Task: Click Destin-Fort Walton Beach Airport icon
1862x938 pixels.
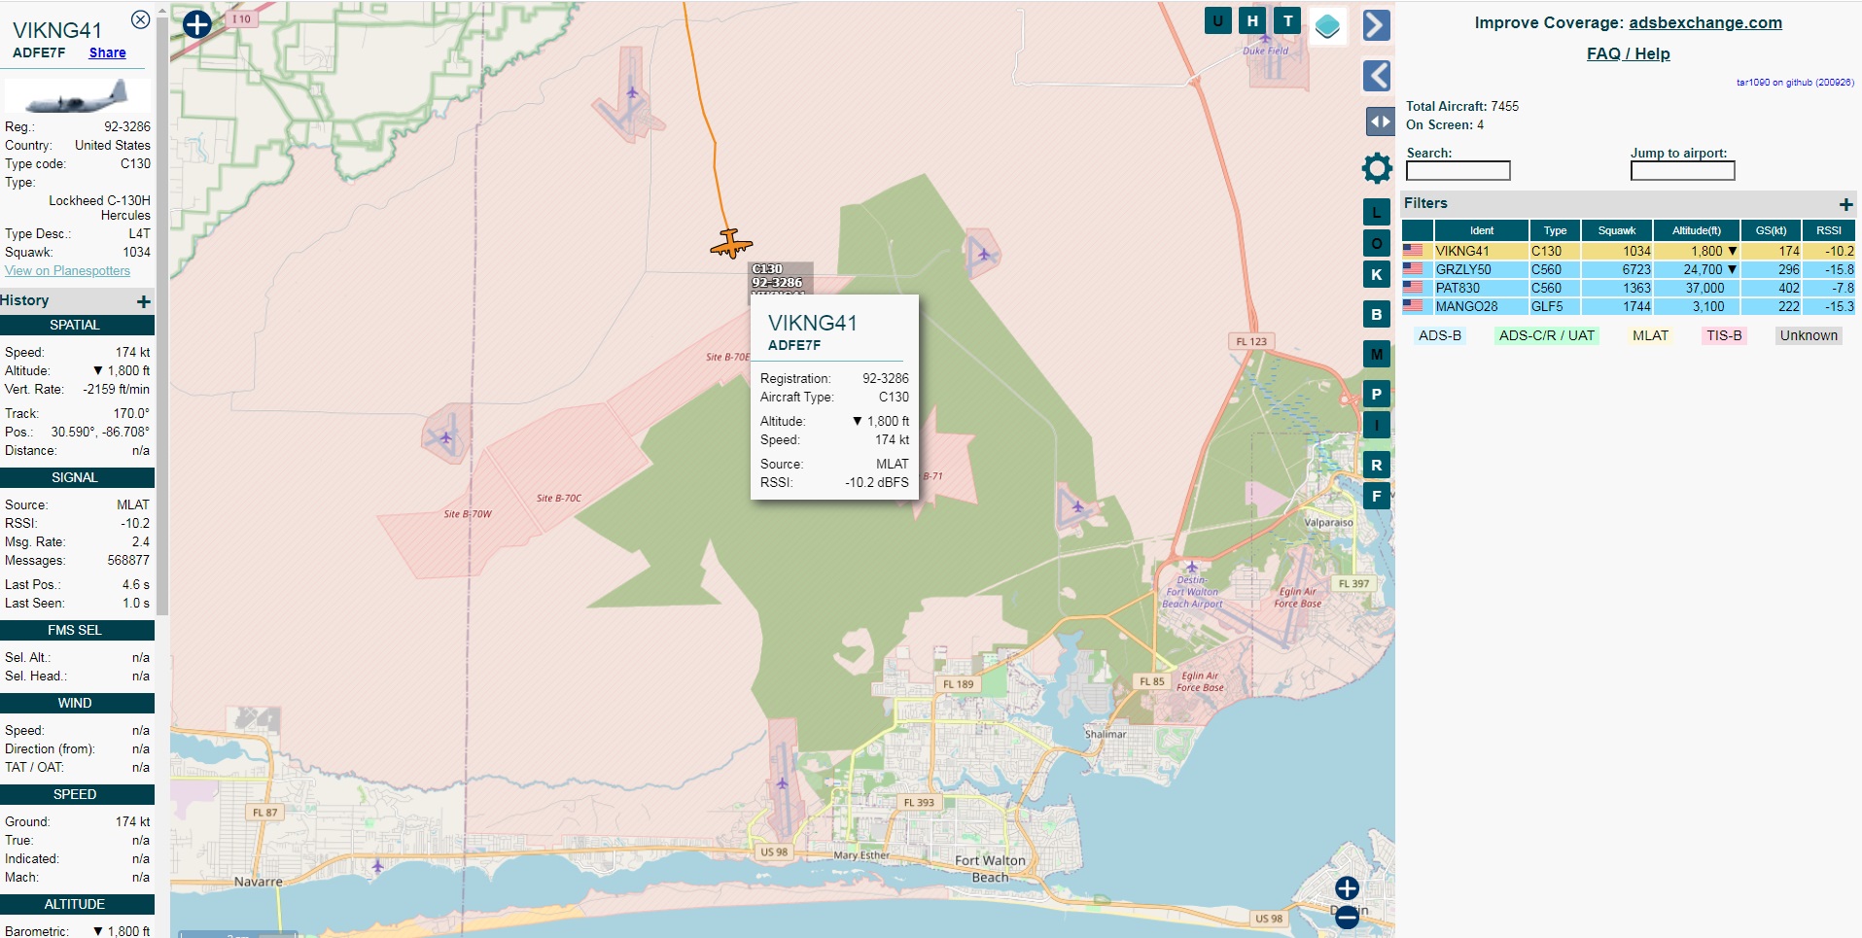Action: (1191, 567)
